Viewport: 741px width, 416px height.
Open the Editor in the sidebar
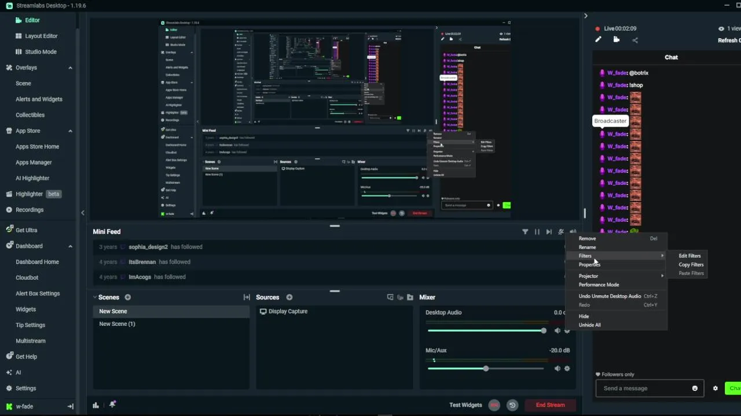point(32,20)
